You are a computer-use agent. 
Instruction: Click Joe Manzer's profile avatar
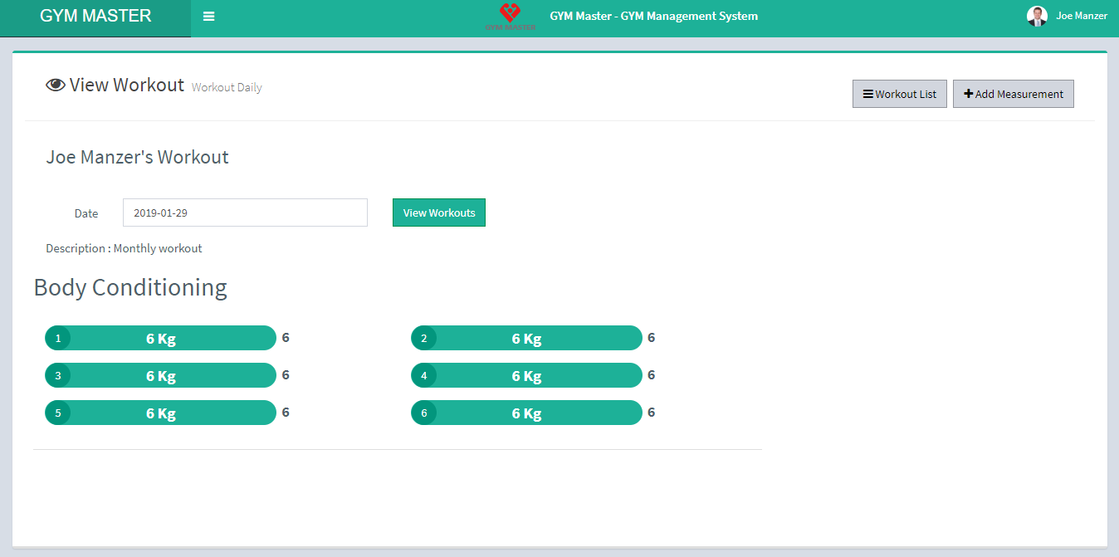[x=1037, y=16]
